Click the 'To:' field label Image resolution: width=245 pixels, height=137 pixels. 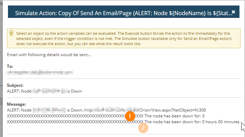coord(10,66)
